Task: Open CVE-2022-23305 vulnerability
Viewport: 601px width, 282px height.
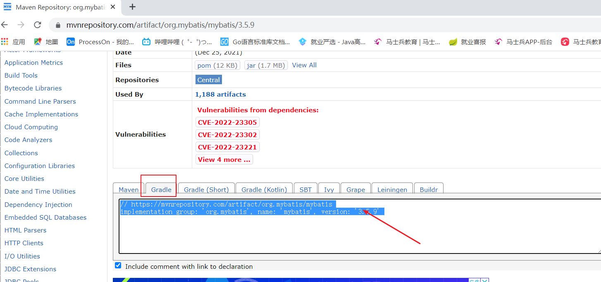Action: pos(227,122)
